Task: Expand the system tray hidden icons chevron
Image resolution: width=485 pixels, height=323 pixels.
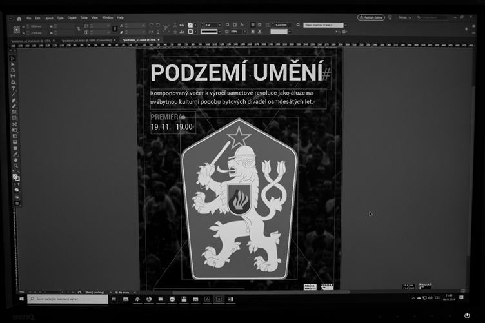Action: [x=413, y=298]
